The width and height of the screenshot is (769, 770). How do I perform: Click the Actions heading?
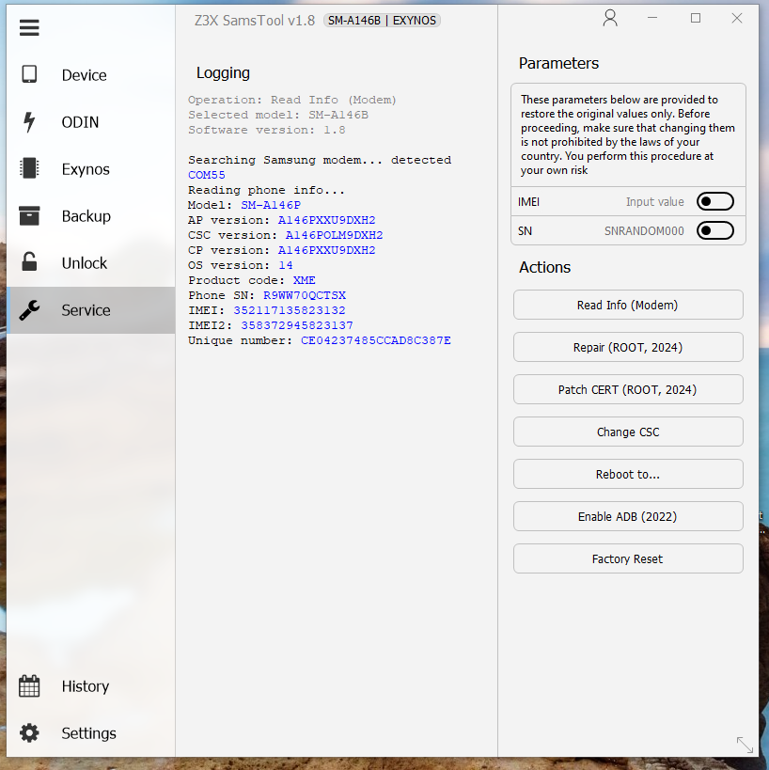(x=544, y=267)
